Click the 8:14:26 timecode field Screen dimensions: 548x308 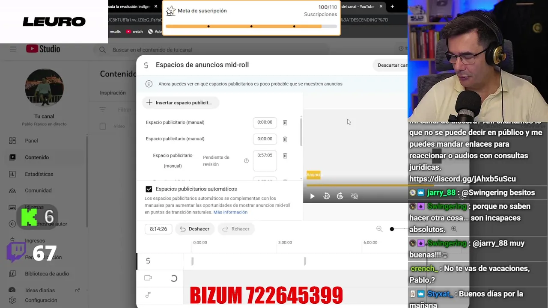(x=158, y=229)
